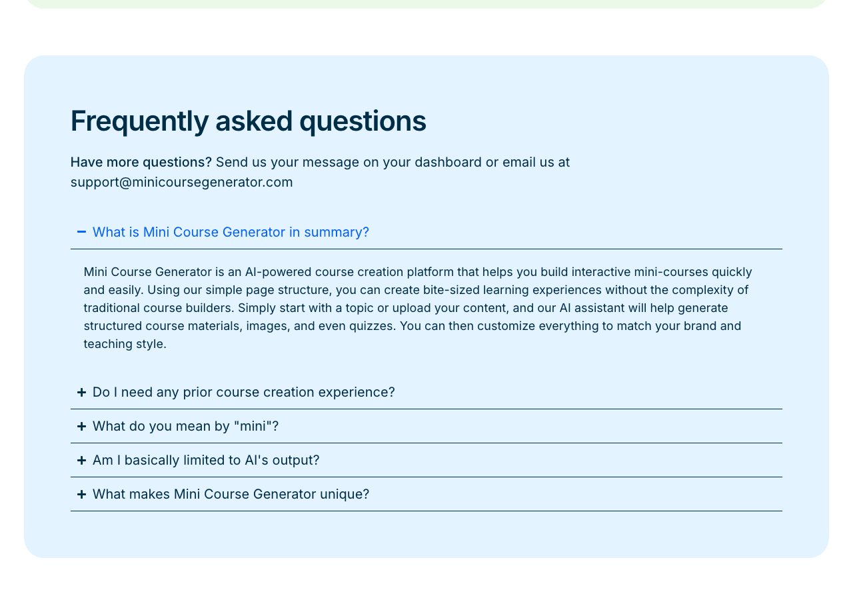This screenshot has height=600, width=853.
Task: Expand "Do I need any prior course creation experience?"
Action: [426, 392]
